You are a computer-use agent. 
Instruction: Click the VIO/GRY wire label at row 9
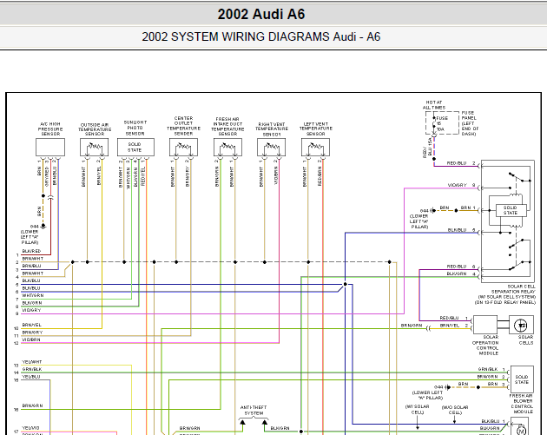tap(31, 310)
